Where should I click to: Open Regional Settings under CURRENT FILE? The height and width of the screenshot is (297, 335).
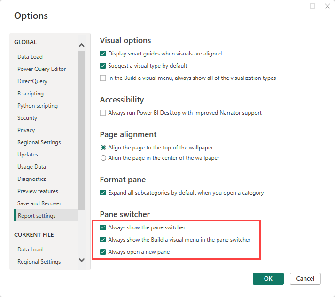pyautogui.click(x=39, y=262)
